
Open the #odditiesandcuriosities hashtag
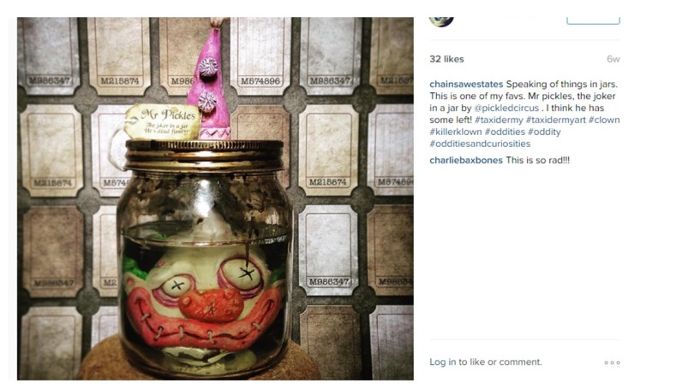480,144
